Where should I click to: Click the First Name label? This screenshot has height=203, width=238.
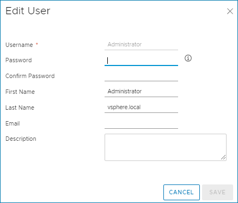point(20,92)
